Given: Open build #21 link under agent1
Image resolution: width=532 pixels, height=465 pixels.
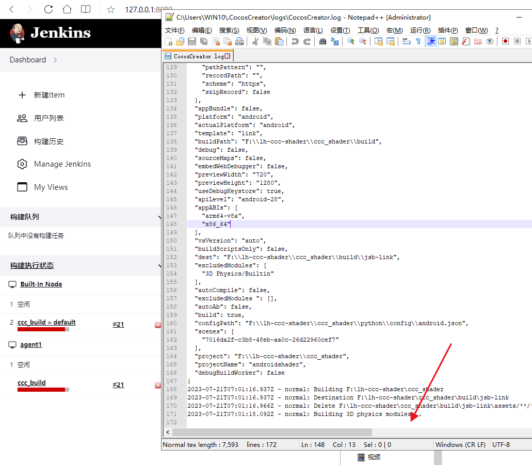Looking at the screenshot, I should pyautogui.click(x=118, y=385).
